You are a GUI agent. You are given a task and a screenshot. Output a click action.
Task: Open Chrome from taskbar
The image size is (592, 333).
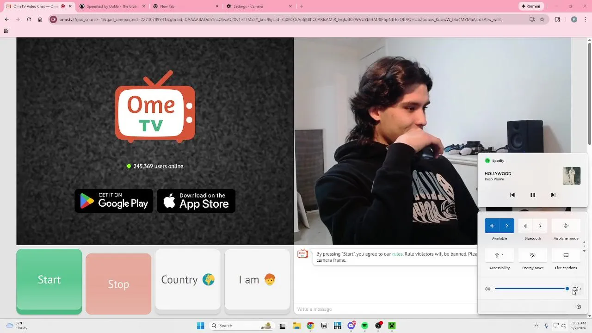(x=310, y=326)
